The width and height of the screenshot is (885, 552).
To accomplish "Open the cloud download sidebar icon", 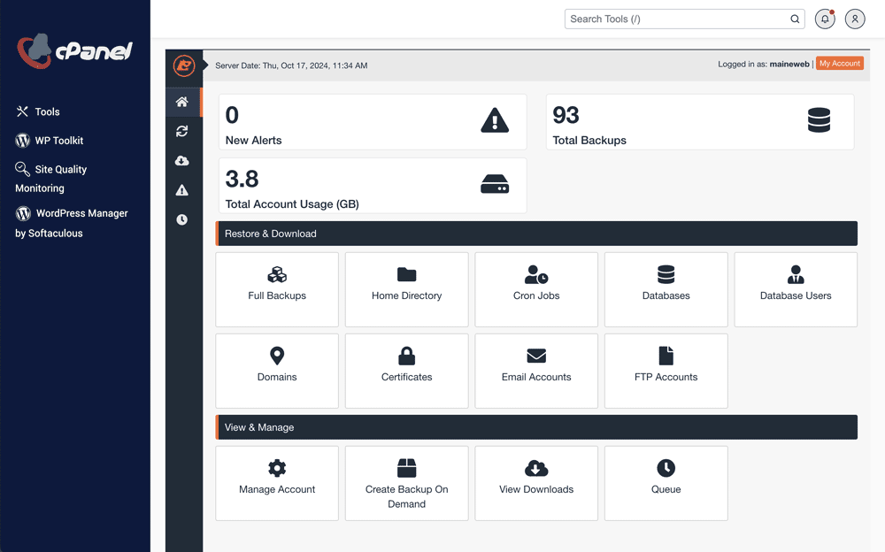I will click(x=182, y=161).
